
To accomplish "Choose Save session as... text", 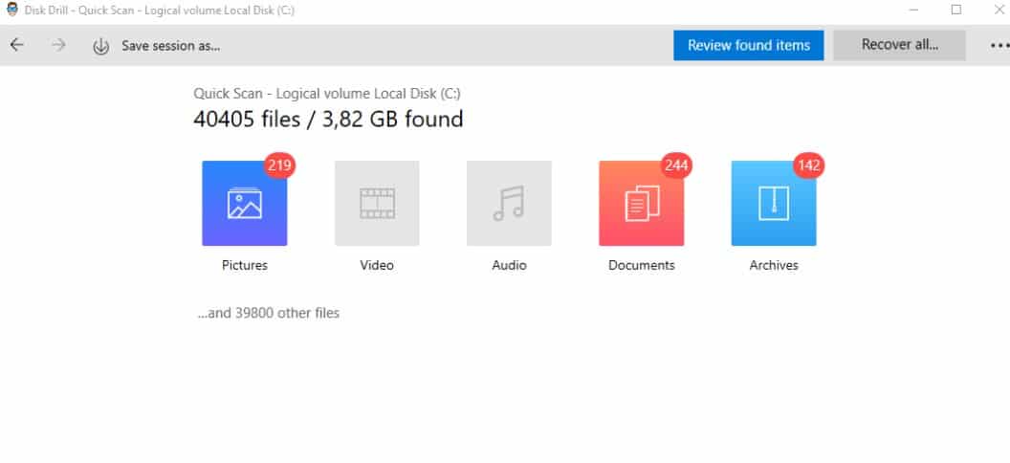I will pyautogui.click(x=170, y=46).
